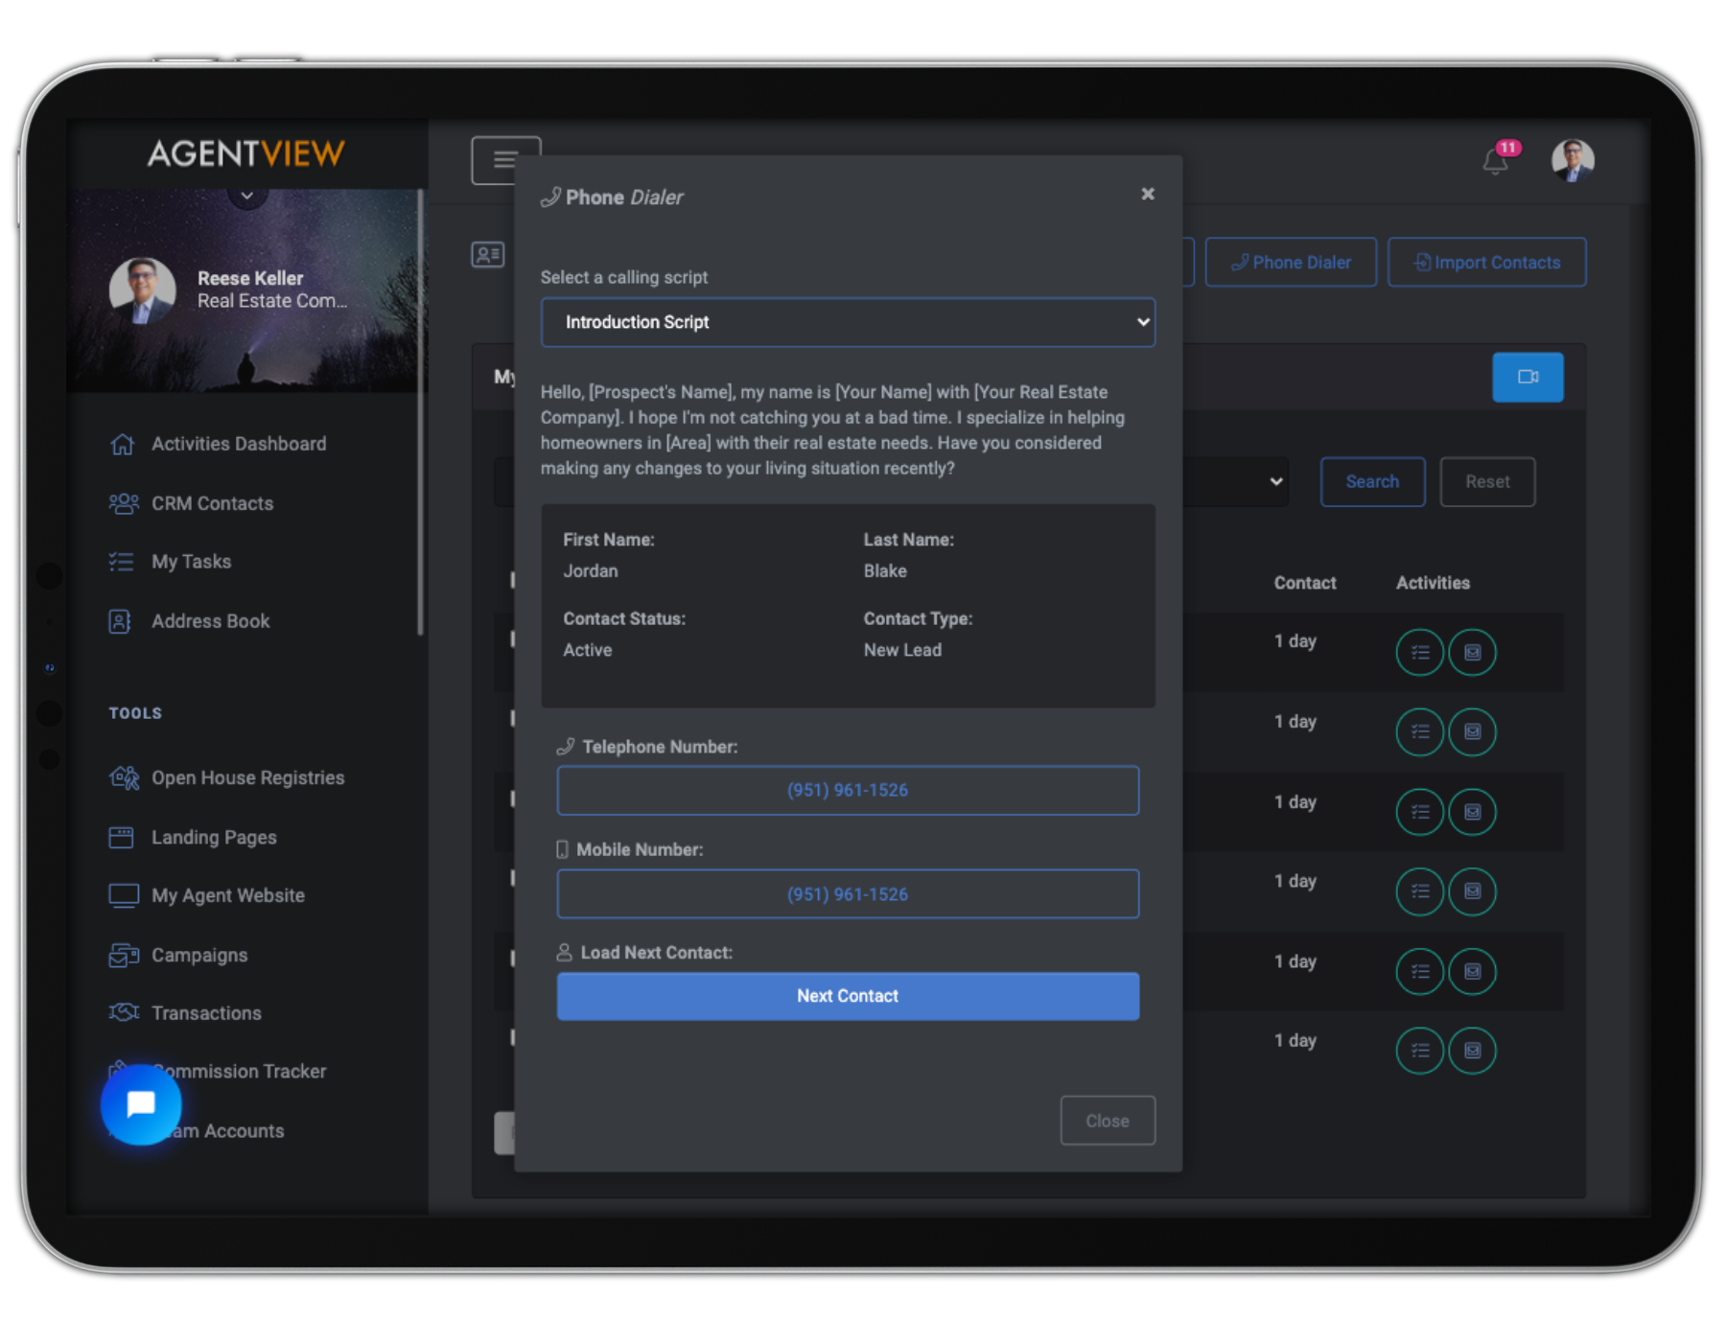Image resolution: width=1726 pixels, height=1342 pixels.
Task: Open the live chat bubble
Action: (x=140, y=1104)
